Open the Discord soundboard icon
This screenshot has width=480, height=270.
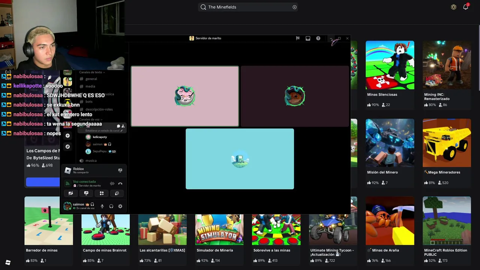[117, 193]
